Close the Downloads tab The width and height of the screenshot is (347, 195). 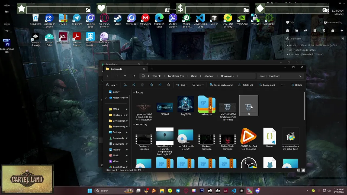144,69
